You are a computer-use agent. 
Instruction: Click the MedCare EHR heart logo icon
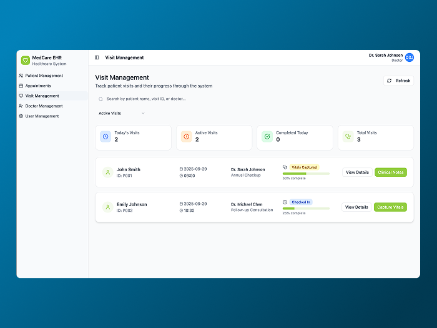click(x=26, y=60)
